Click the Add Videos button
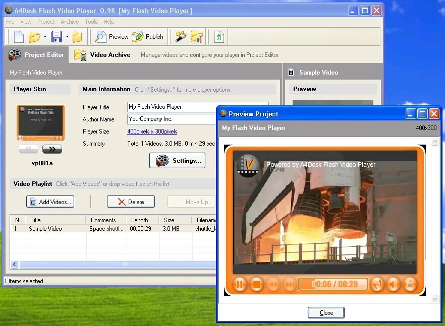Image resolution: width=445 pixels, height=326 pixels. click(x=50, y=201)
